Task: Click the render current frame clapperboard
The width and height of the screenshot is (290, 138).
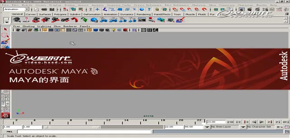Action: (250, 9)
